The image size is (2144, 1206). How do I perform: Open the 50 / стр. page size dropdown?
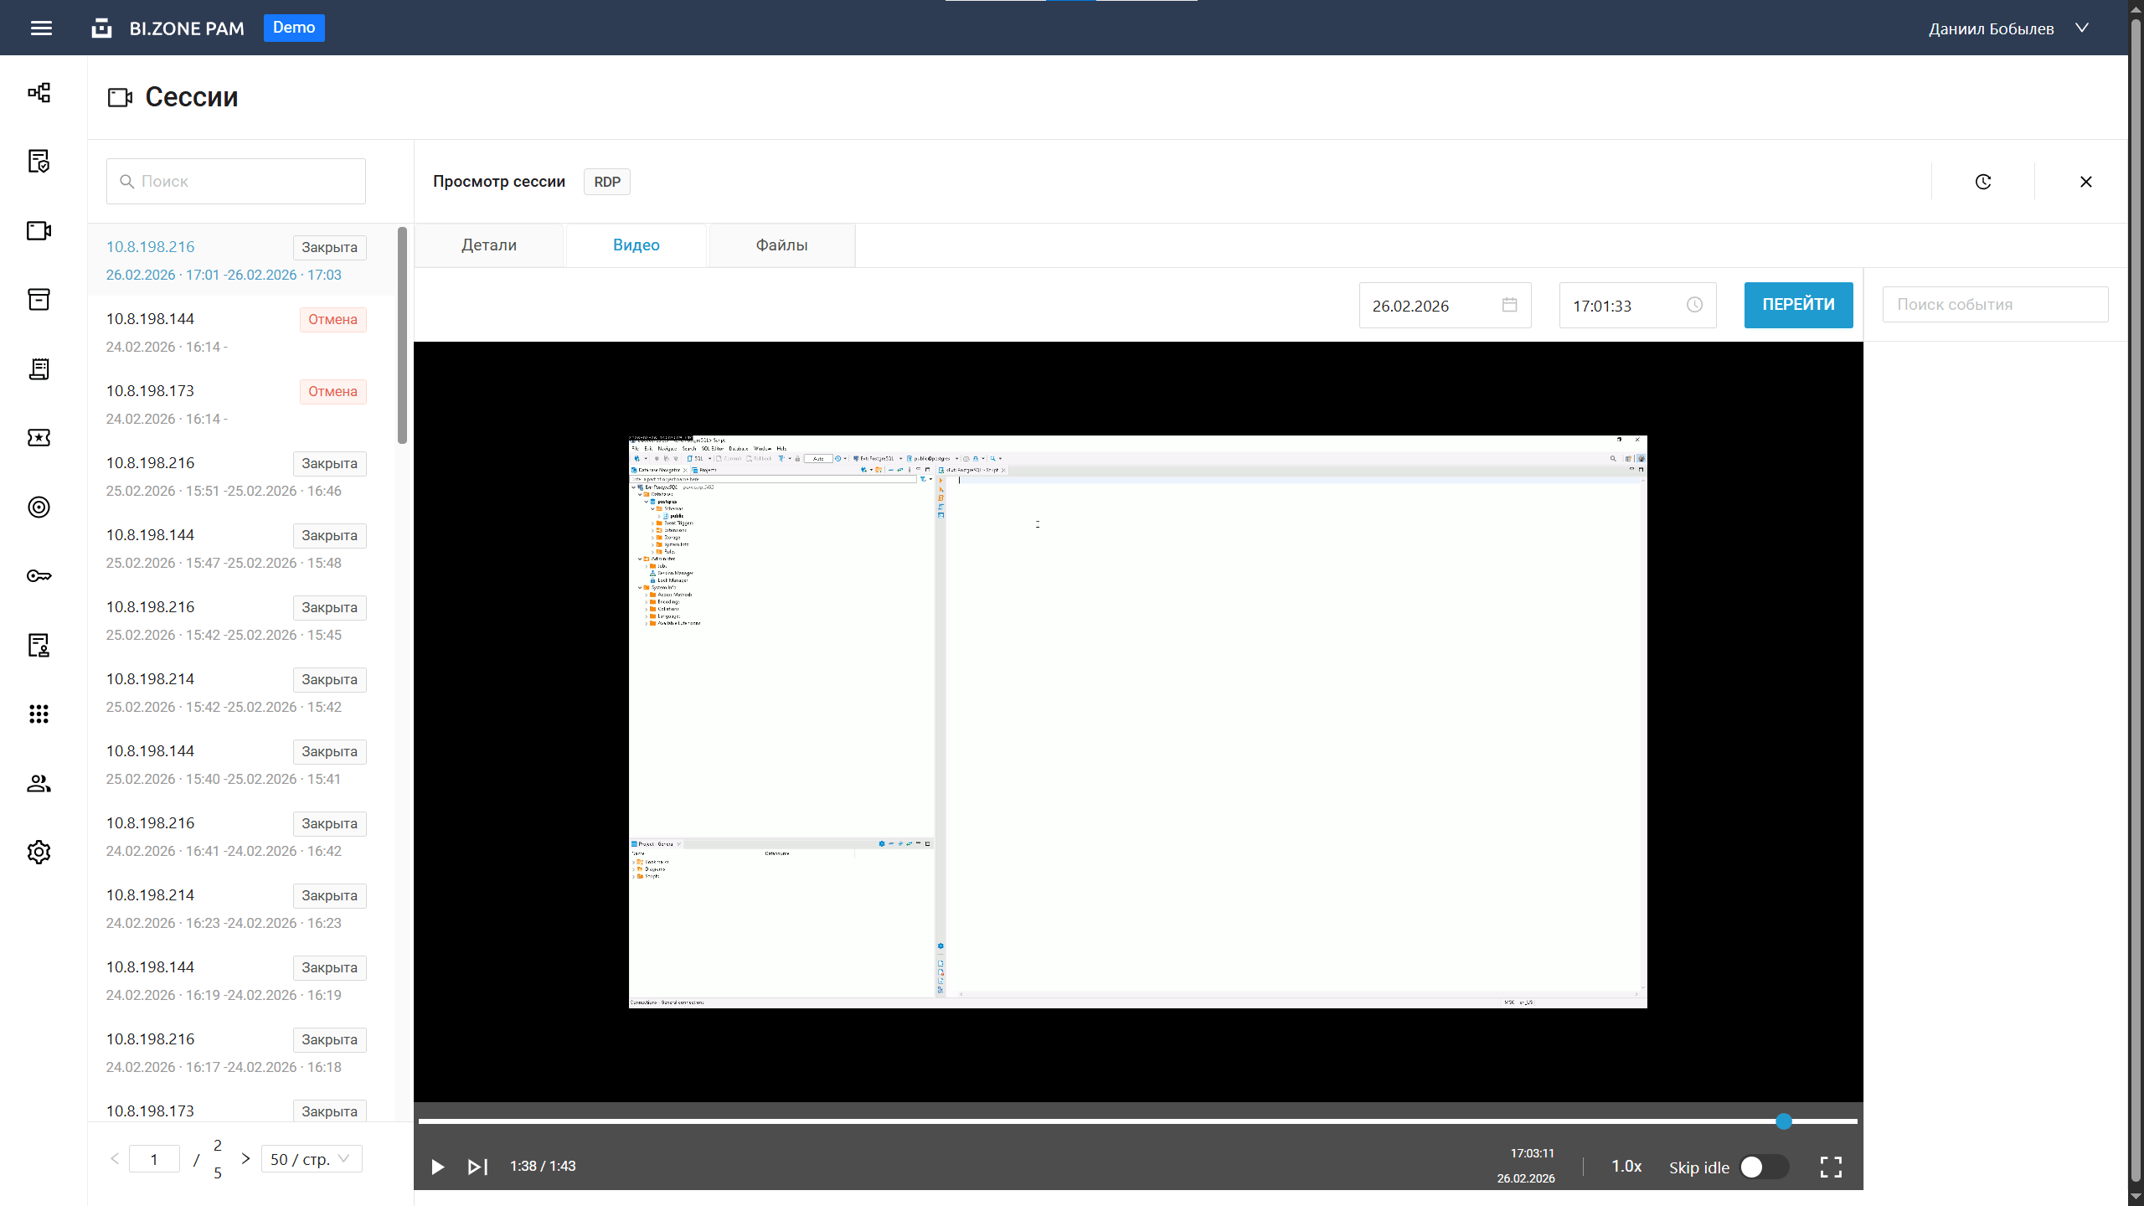pyautogui.click(x=311, y=1159)
